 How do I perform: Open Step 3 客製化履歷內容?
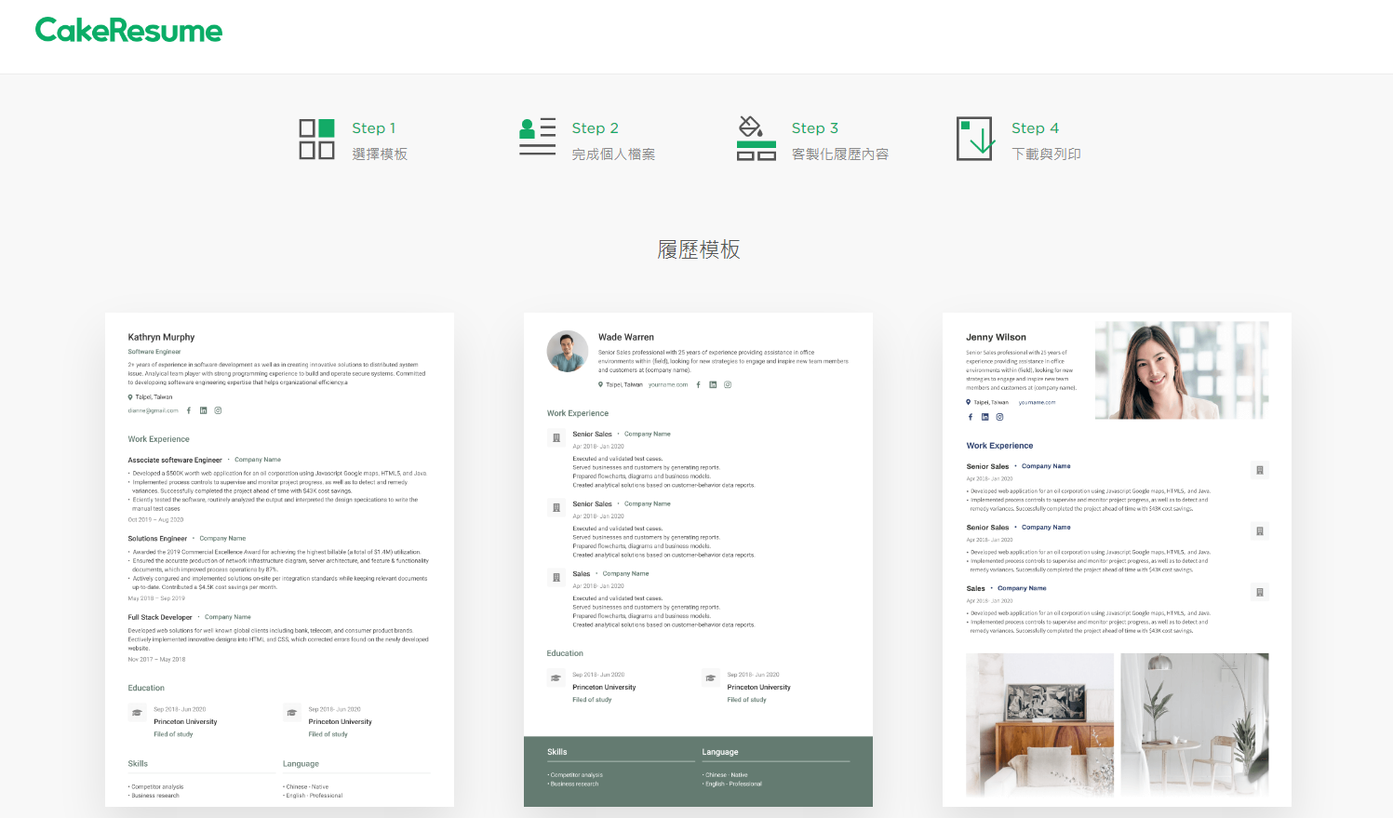[839, 154]
